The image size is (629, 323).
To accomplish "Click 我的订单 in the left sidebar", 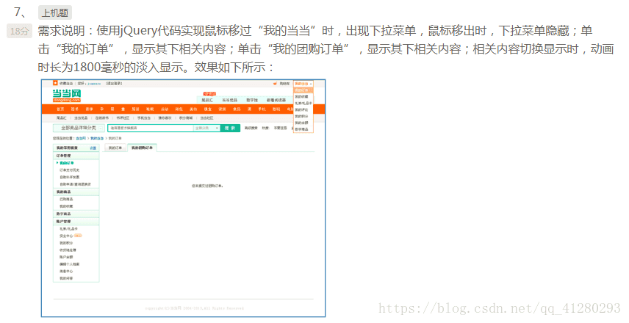I will tap(67, 163).
